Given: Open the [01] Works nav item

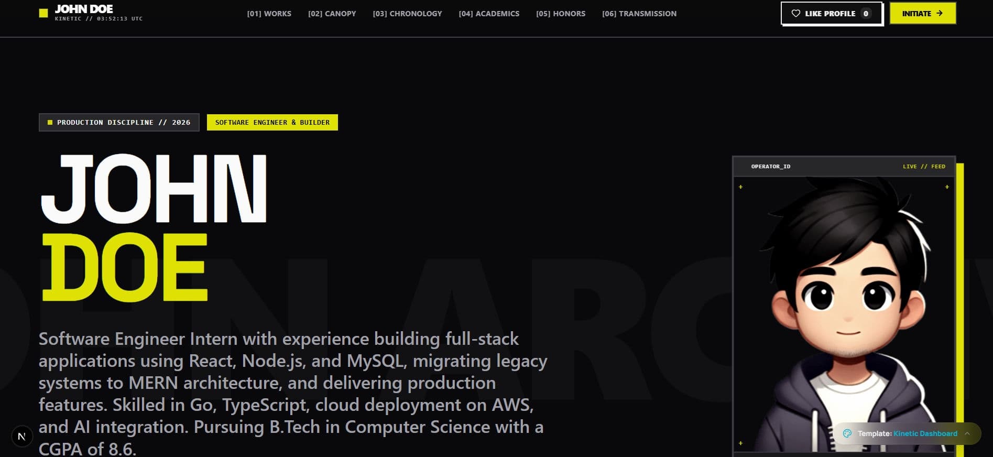Looking at the screenshot, I should (269, 14).
